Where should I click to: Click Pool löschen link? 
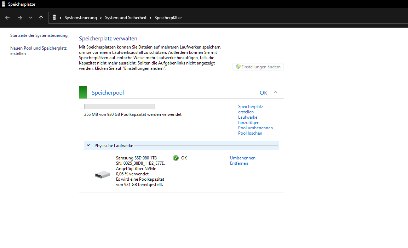pos(250,133)
